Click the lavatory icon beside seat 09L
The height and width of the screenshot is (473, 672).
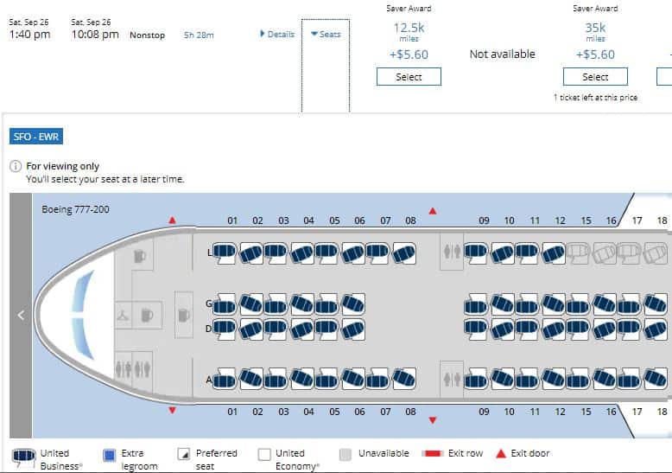point(452,252)
